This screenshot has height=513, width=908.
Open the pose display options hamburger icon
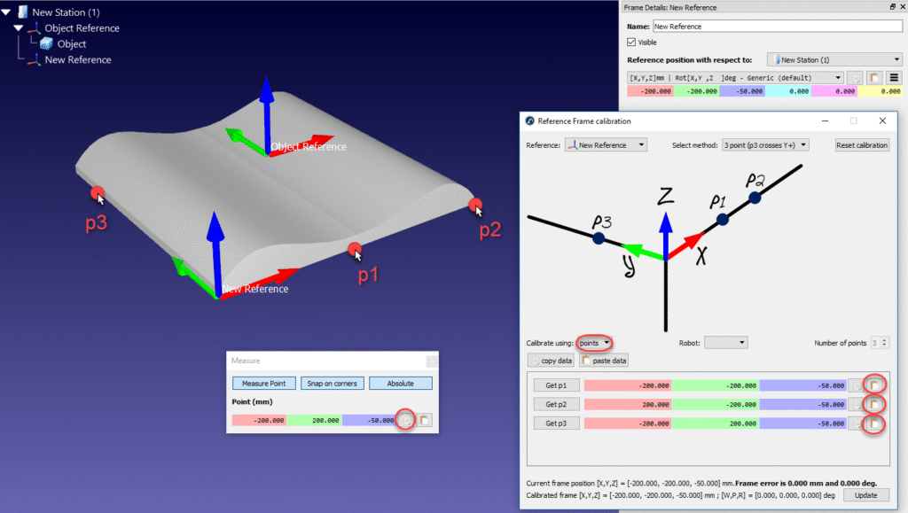coord(894,77)
